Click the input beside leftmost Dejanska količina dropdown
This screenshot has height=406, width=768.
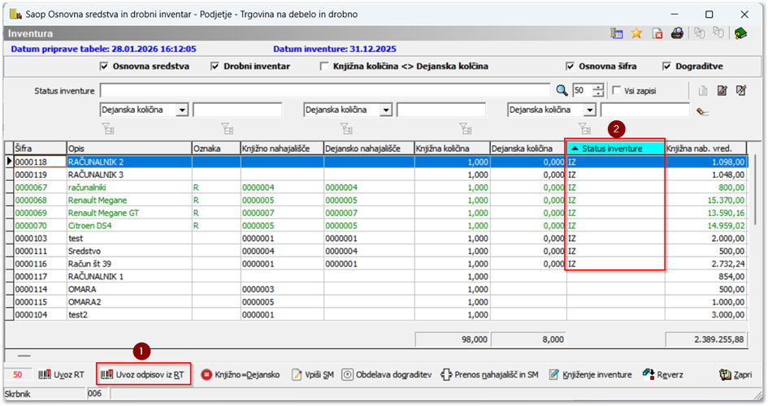[x=237, y=110]
